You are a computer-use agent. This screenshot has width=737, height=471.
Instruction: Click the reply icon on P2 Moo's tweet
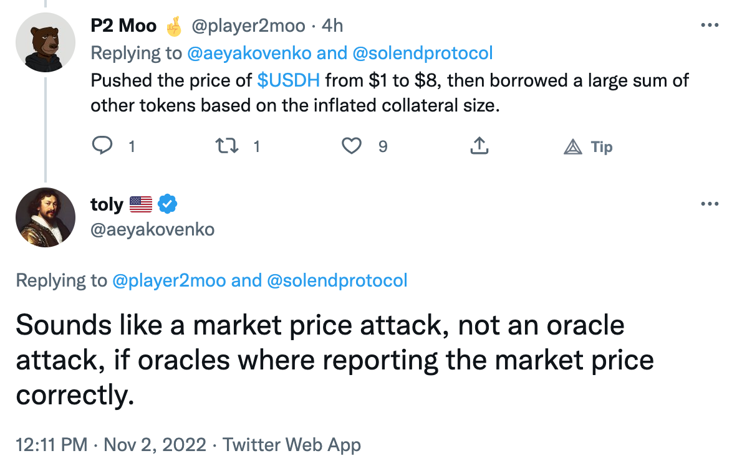pos(102,146)
